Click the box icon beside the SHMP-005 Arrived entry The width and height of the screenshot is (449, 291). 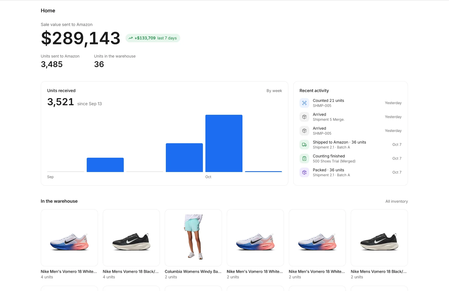[x=304, y=131]
